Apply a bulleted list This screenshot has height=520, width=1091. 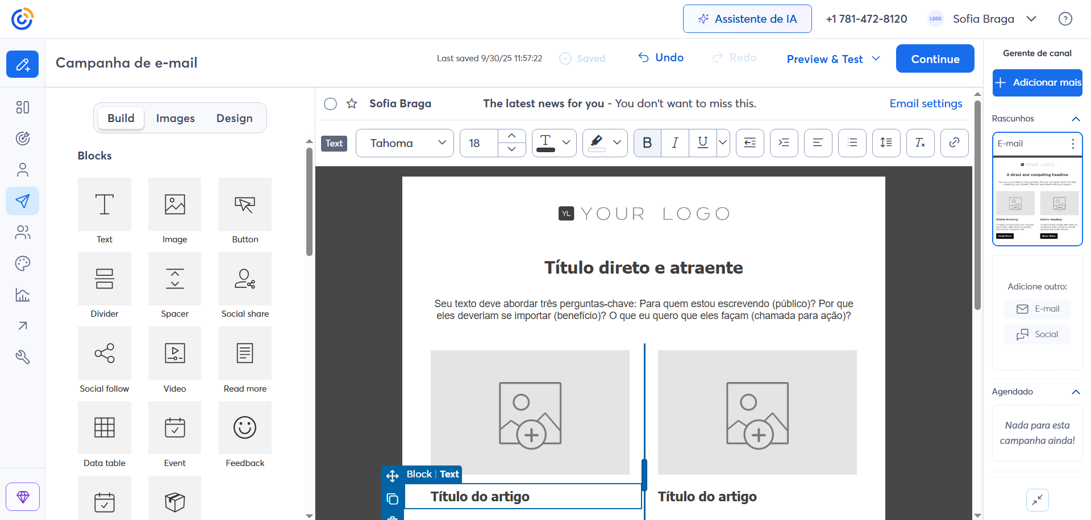coord(852,143)
